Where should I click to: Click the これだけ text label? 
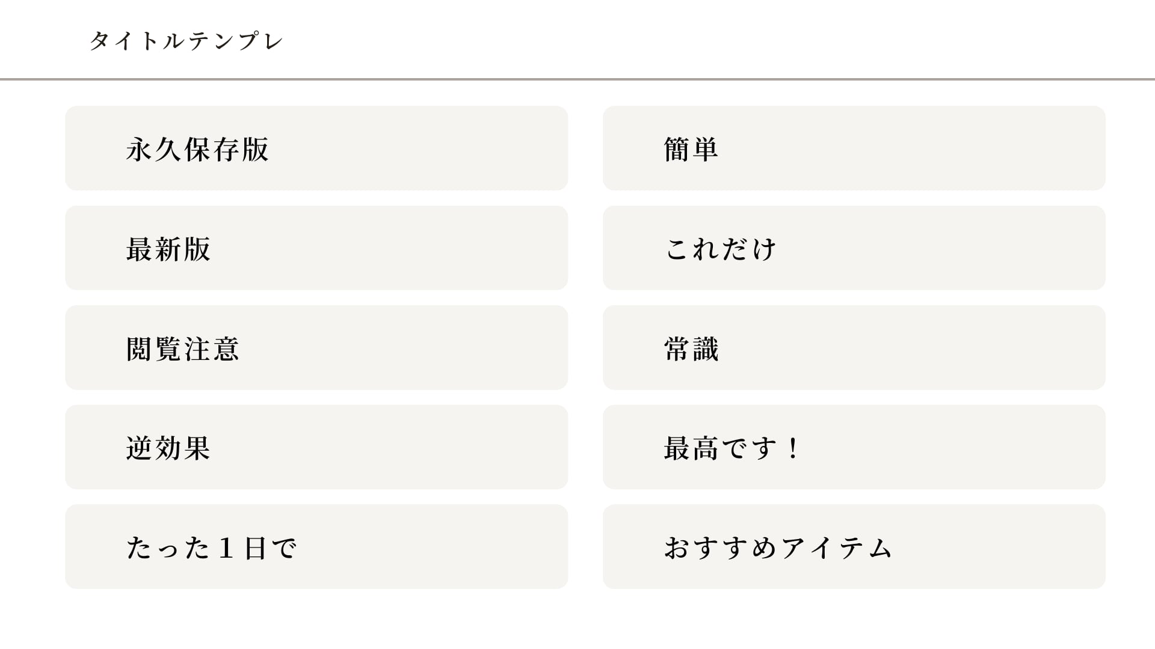tap(721, 249)
